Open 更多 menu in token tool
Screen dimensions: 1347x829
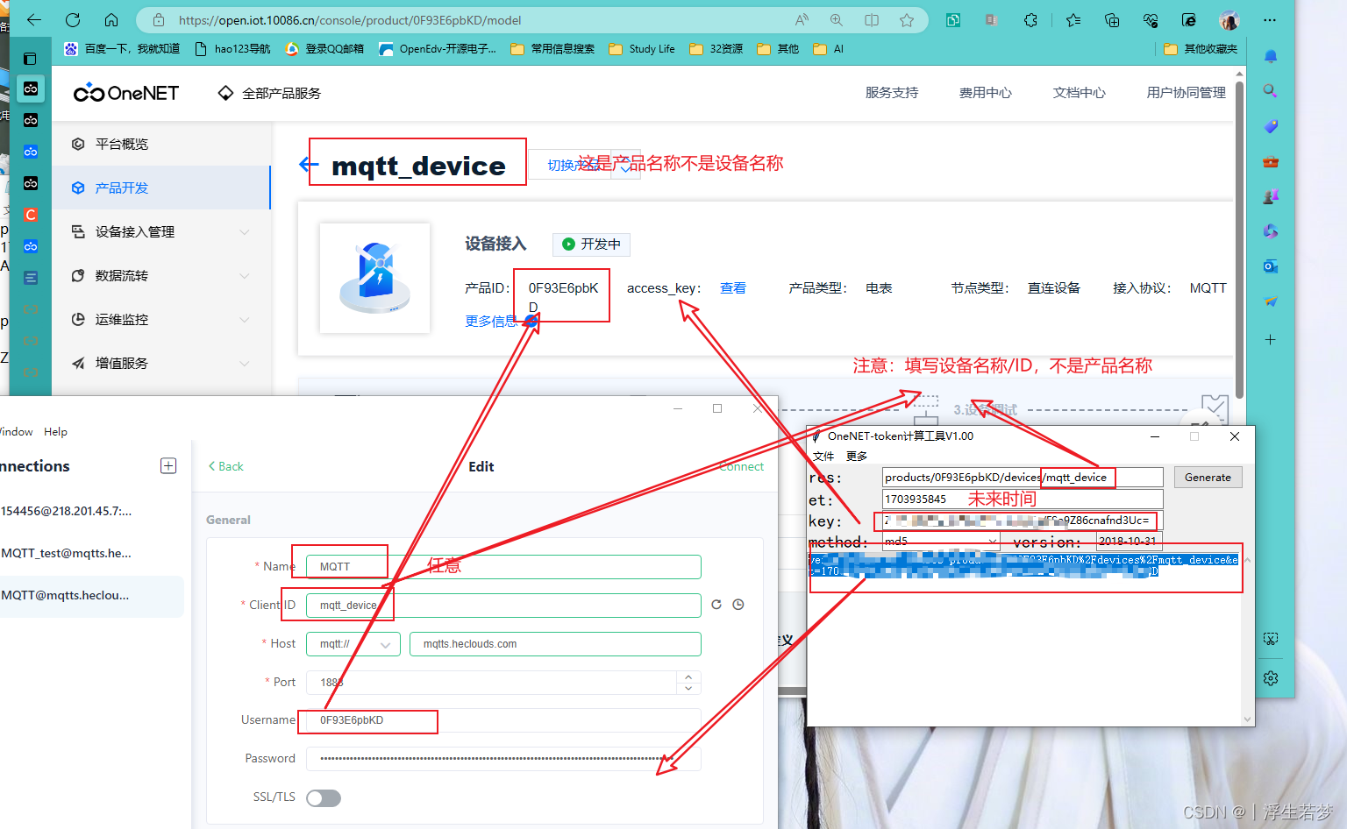click(857, 456)
